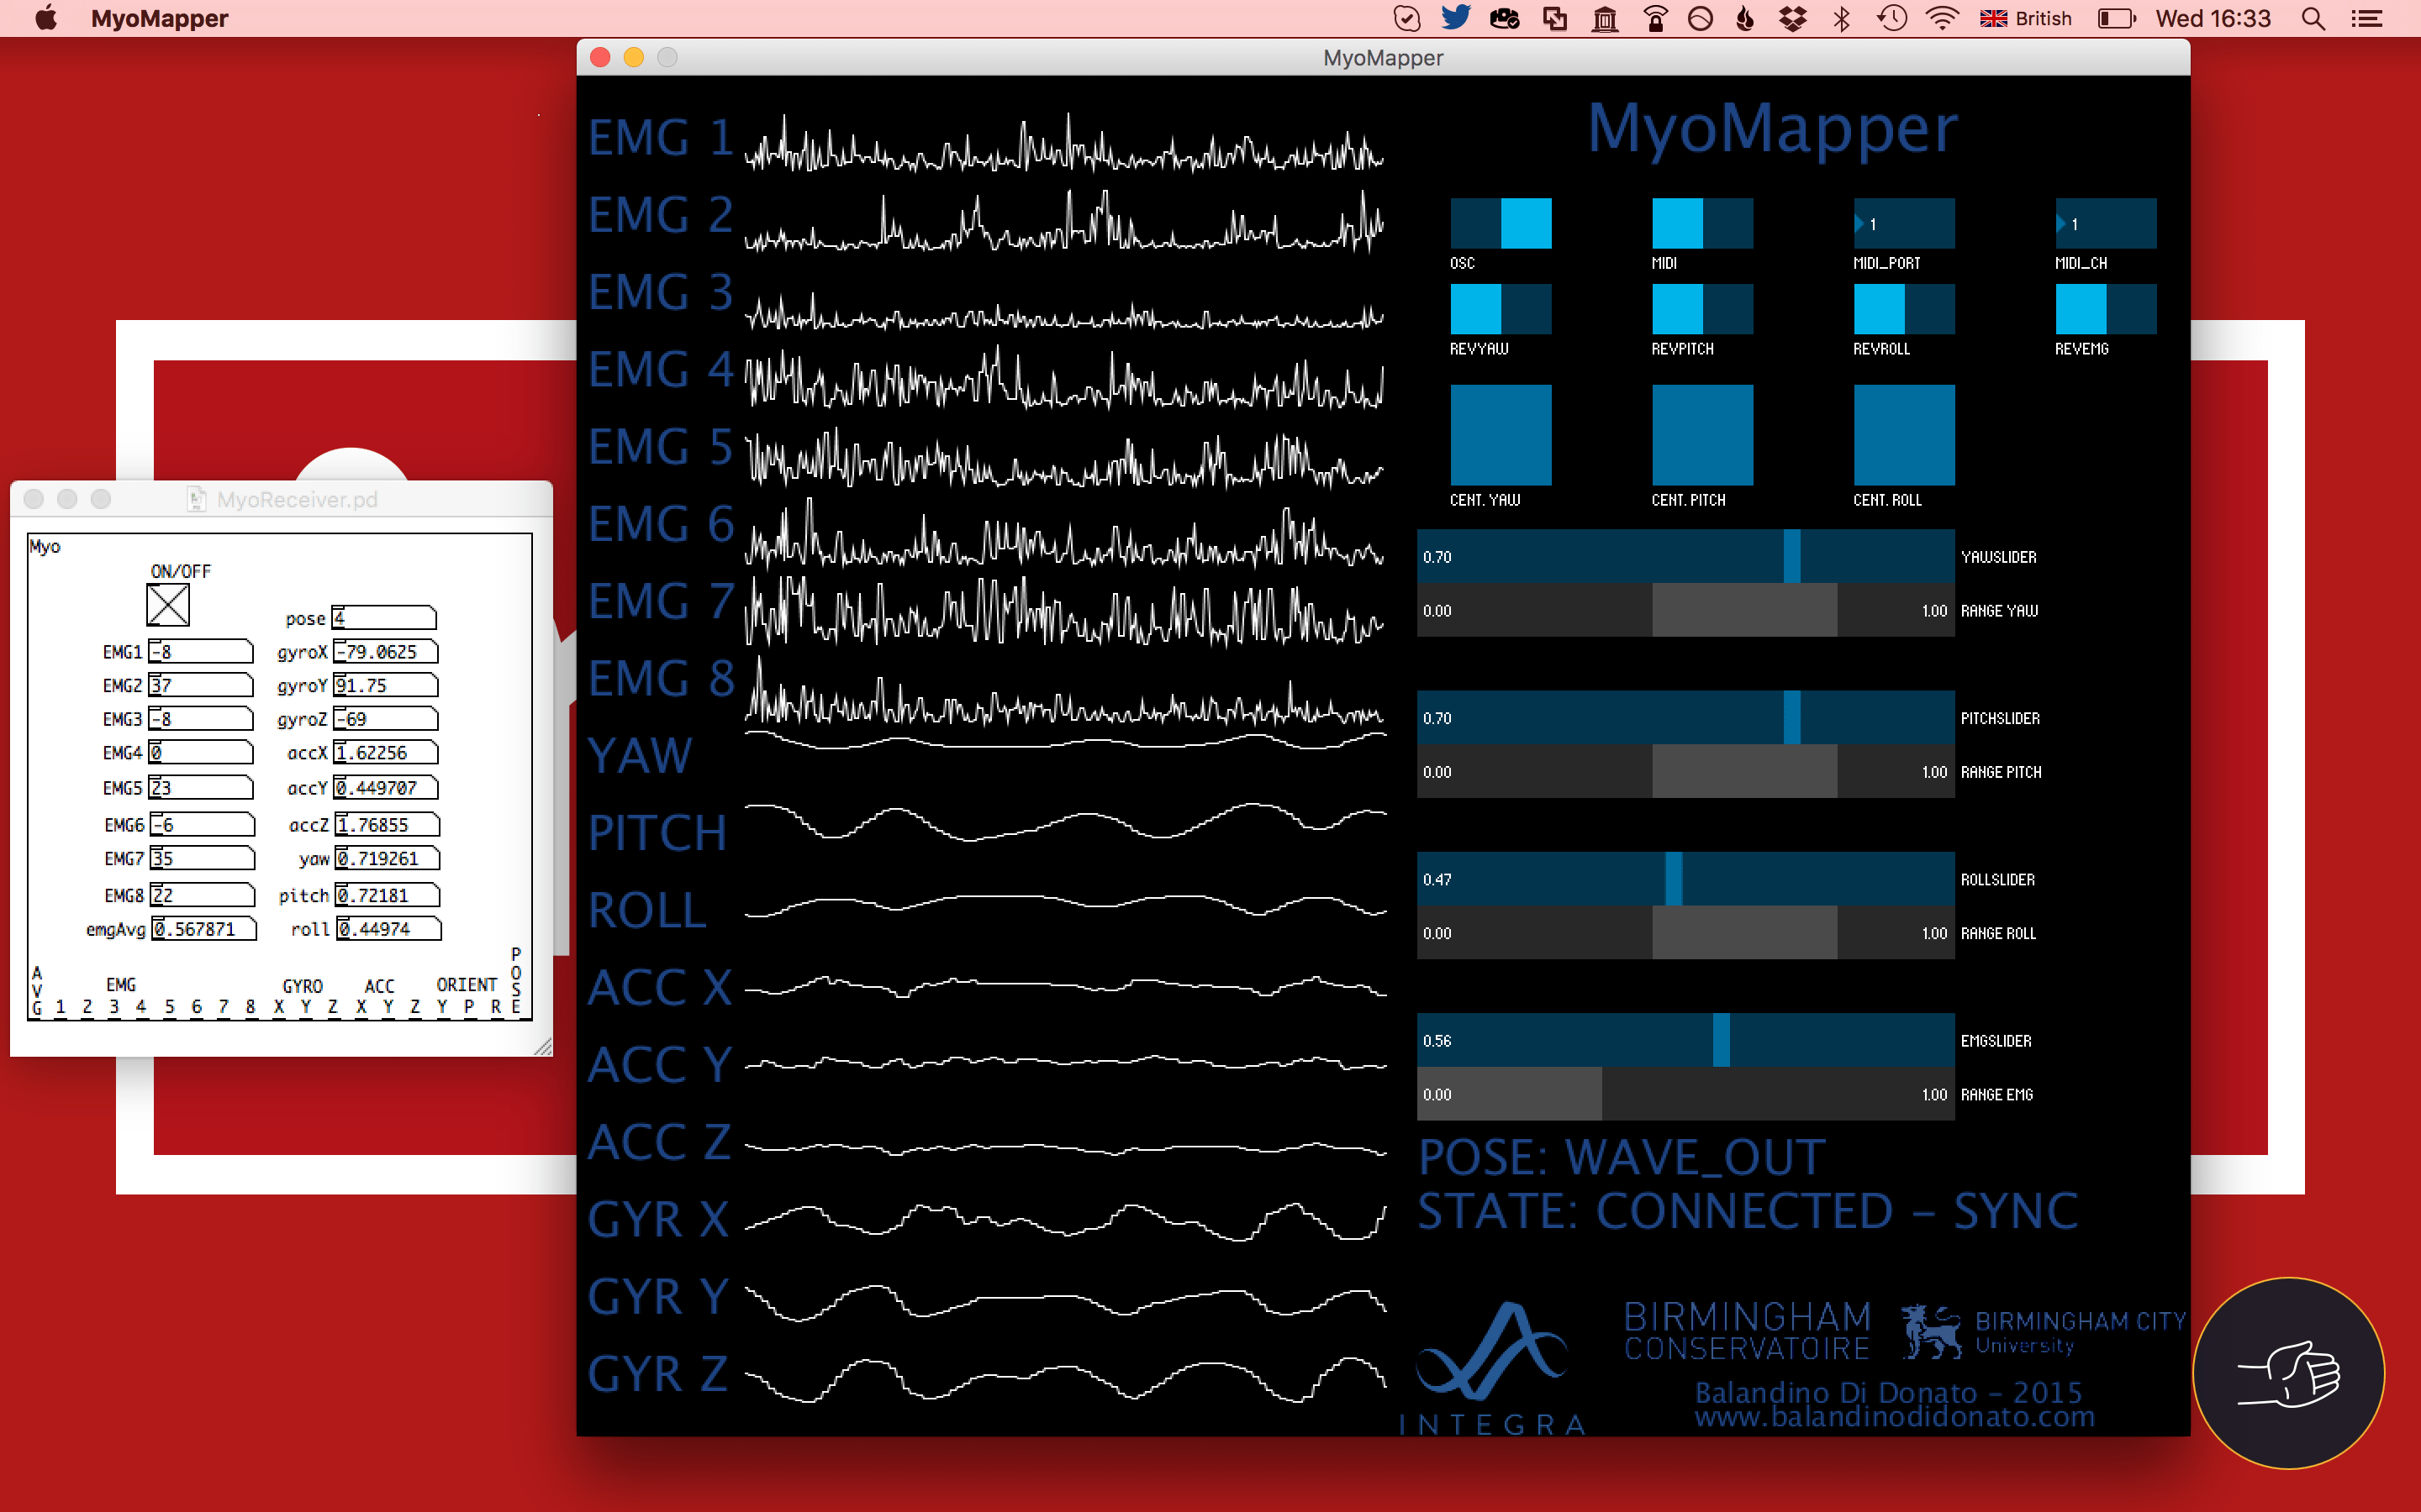The image size is (2421, 1512).
Task: Click the Dropbox menu bar icon
Action: pyautogui.click(x=1793, y=18)
